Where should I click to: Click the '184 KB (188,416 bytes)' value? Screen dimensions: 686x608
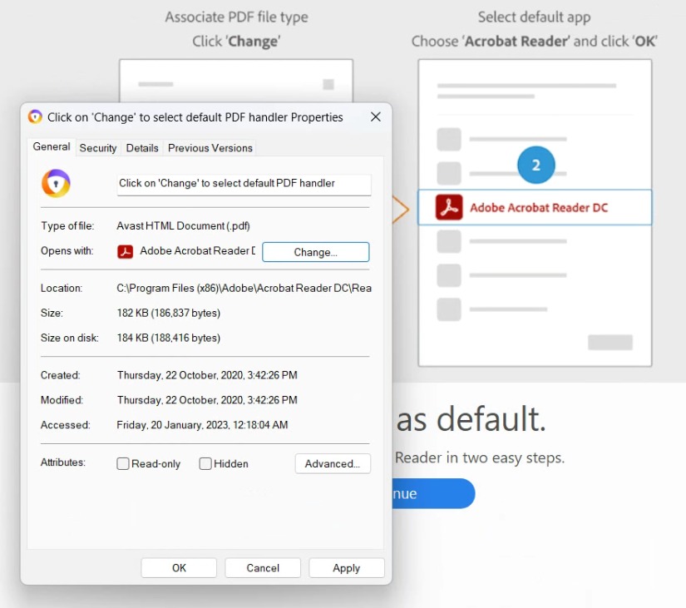(x=169, y=338)
